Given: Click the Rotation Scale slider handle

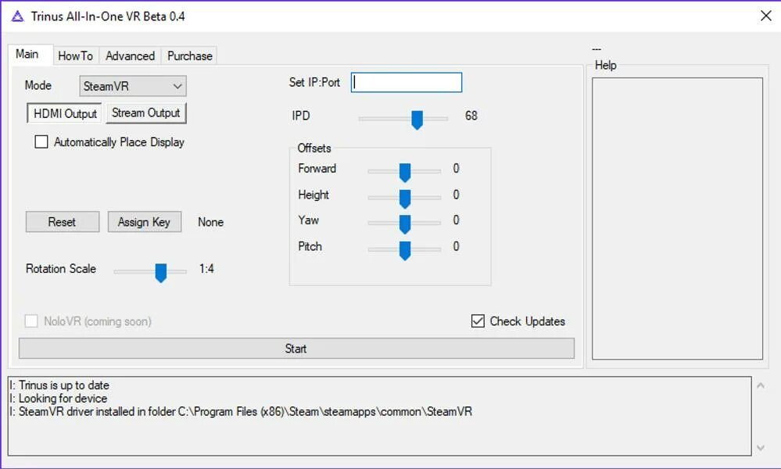Looking at the screenshot, I should coord(160,273).
